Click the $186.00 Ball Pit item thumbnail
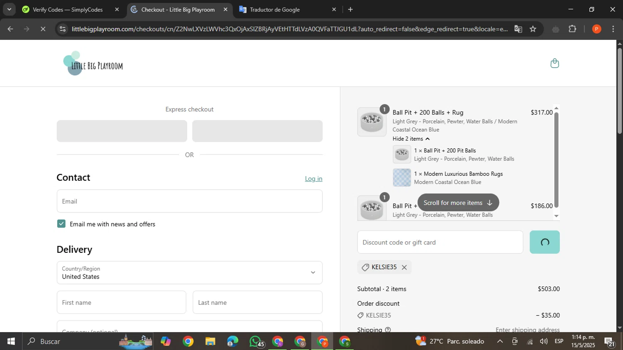Image resolution: width=623 pixels, height=350 pixels. (x=372, y=208)
